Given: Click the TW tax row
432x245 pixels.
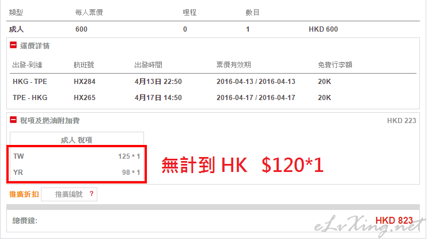Looking at the screenshot, I should [x=77, y=156].
